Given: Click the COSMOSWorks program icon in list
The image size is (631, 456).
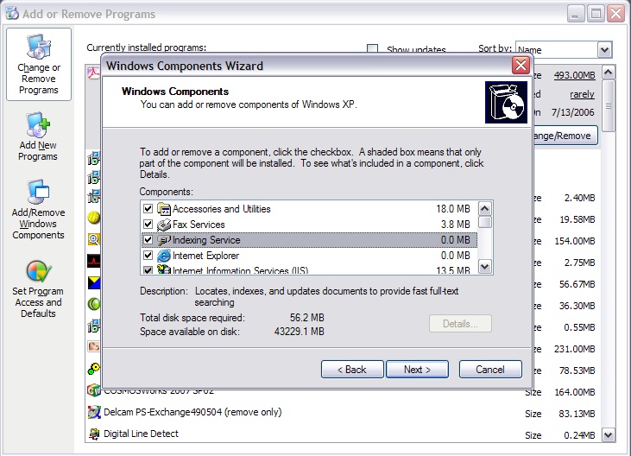Looking at the screenshot, I should [x=94, y=390].
